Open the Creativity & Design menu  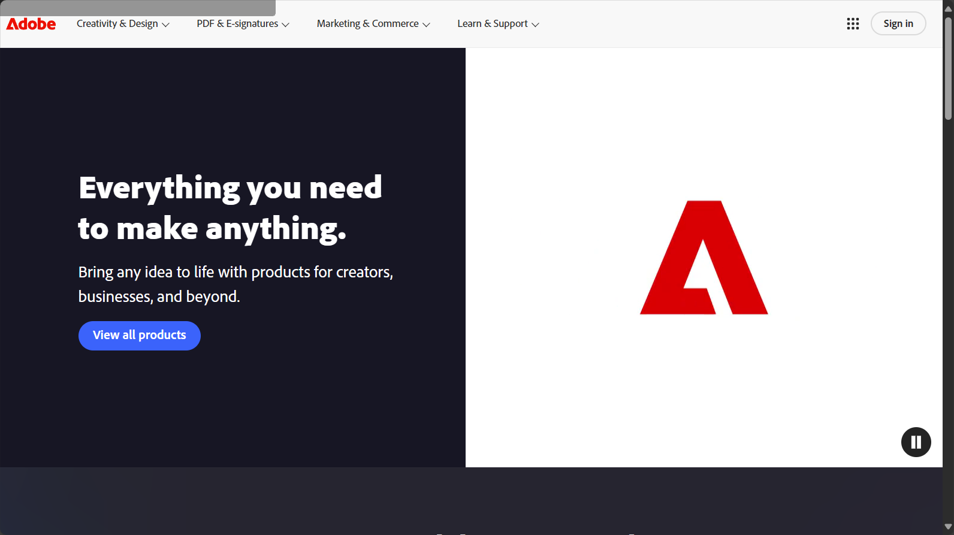pyautogui.click(x=123, y=24)
